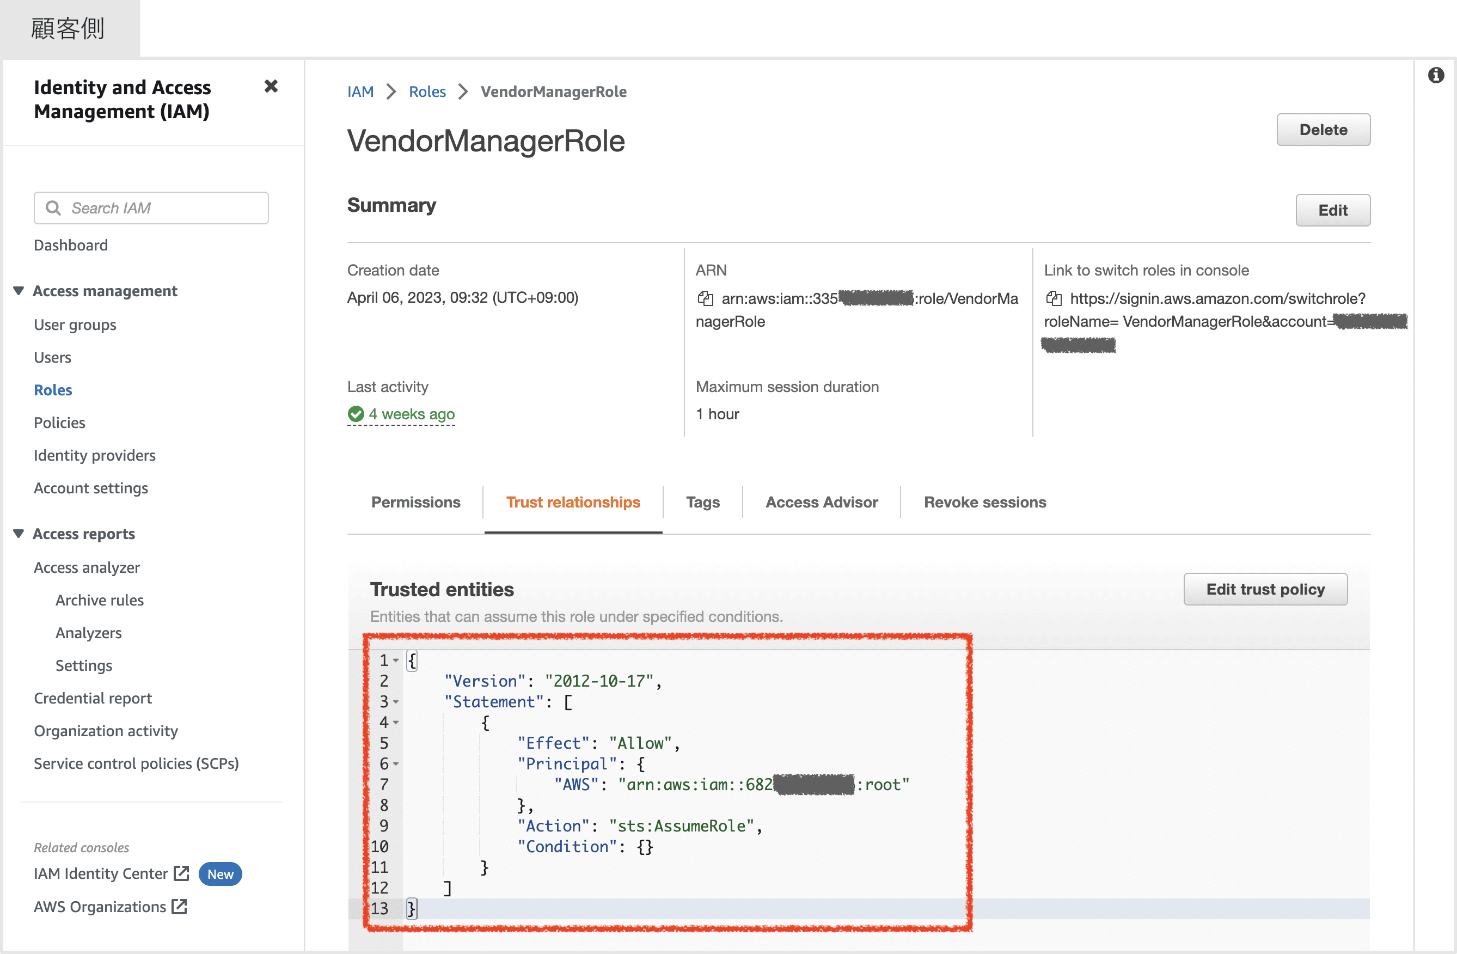Open the Tags tab

[x=703, y=502]
